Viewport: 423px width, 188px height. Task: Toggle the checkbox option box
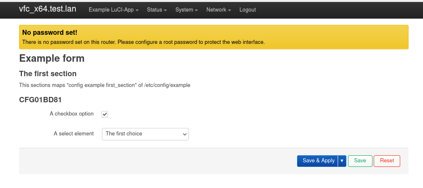(105, 114)
